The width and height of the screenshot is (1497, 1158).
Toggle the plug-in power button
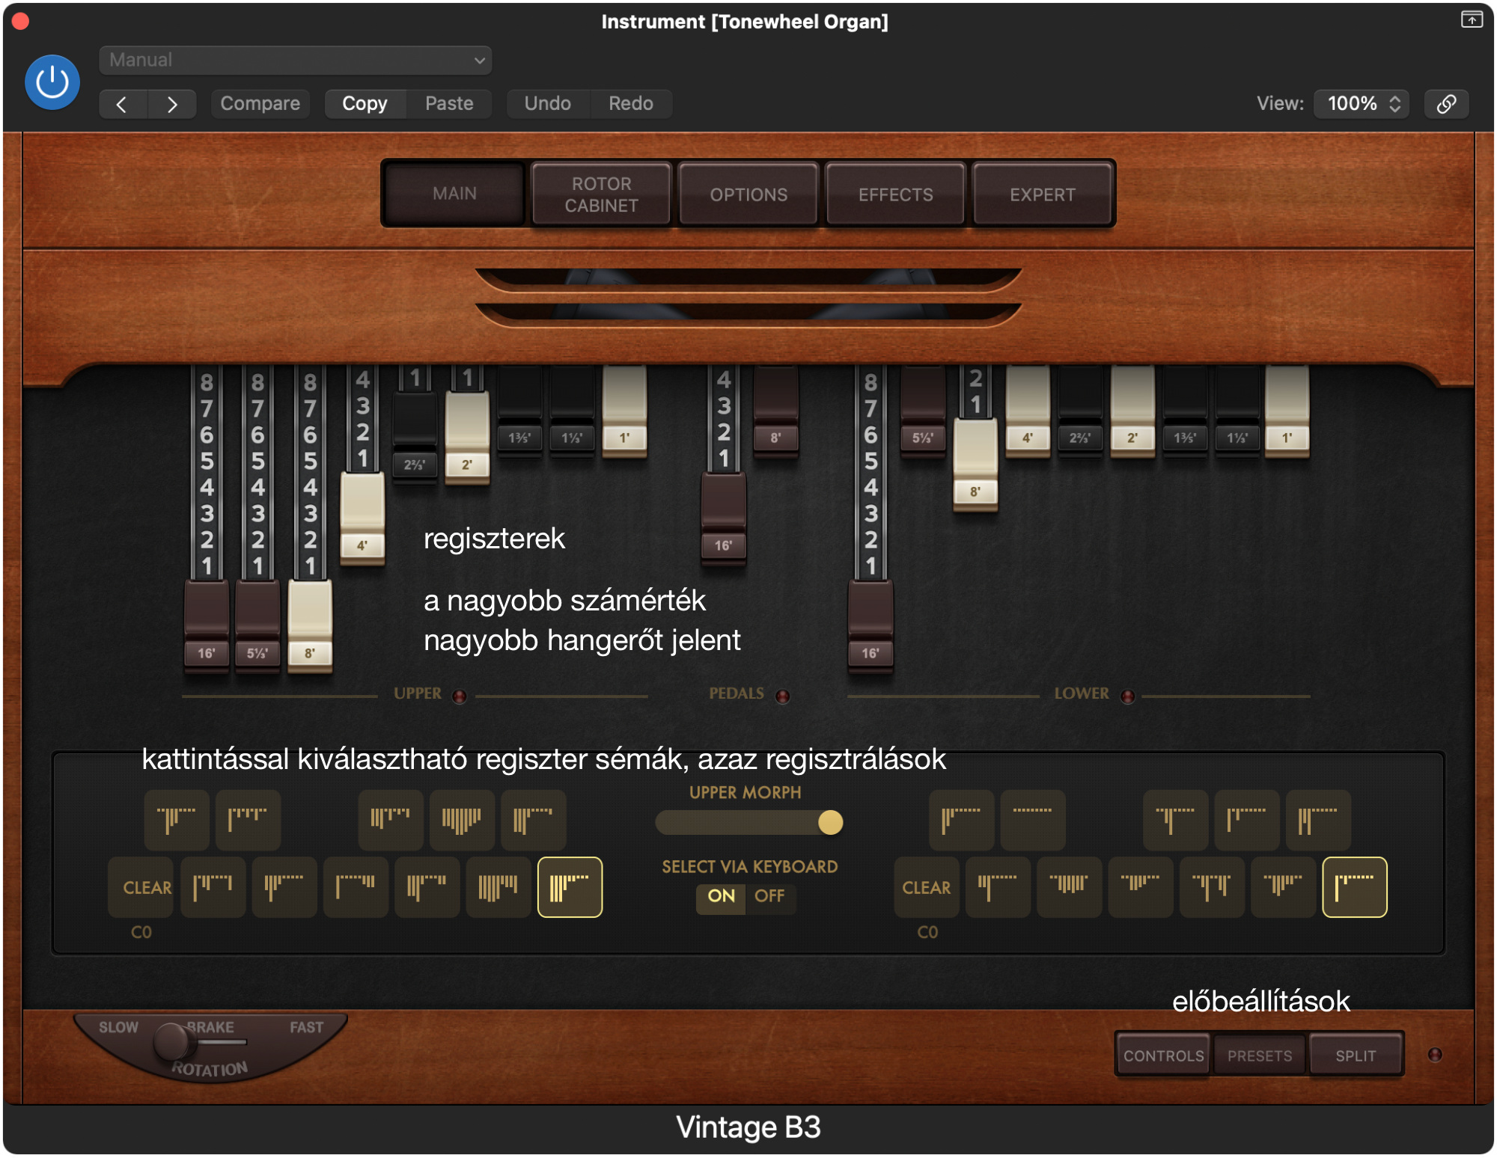tap(52, 82)
